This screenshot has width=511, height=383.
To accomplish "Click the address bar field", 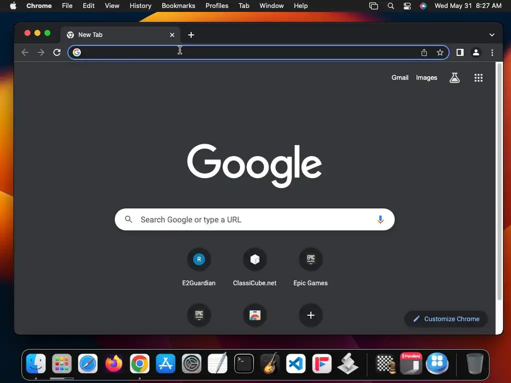I will (x=258, y=52).
